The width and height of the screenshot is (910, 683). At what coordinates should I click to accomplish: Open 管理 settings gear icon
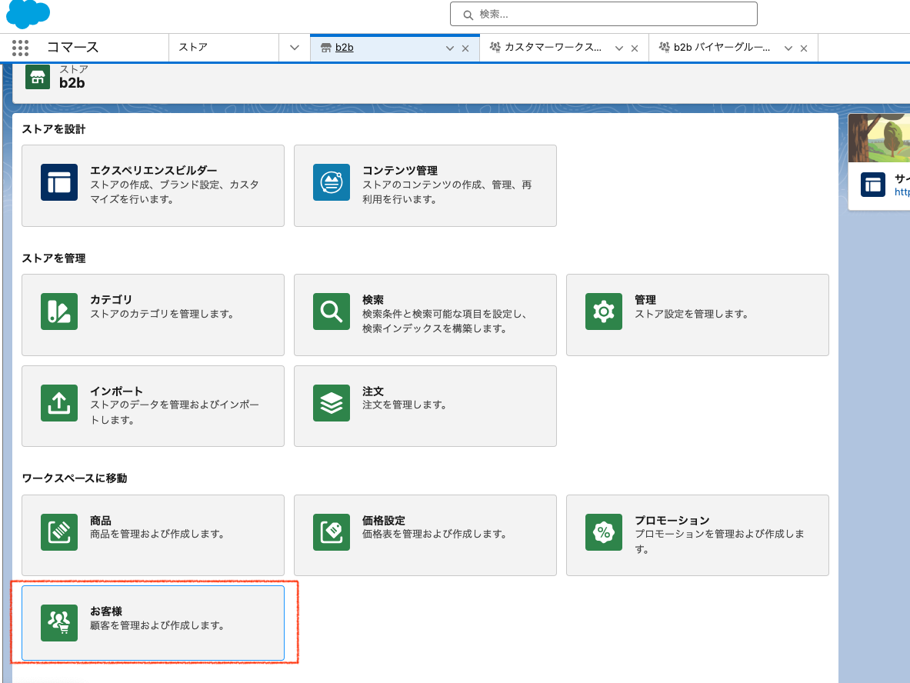[604, 312]
